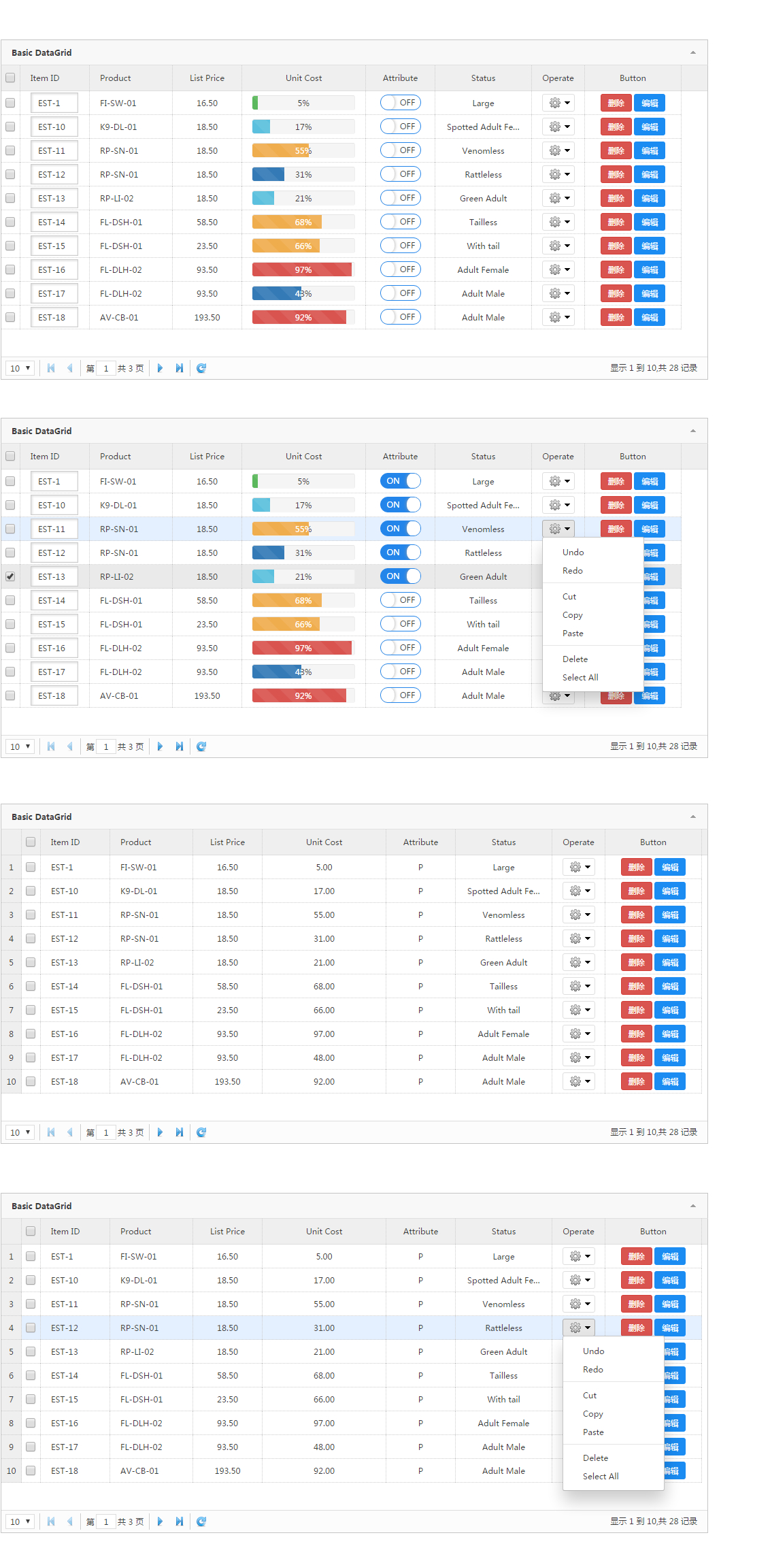Click the 97% progress bar for EST-16 in the first grid

303,270
